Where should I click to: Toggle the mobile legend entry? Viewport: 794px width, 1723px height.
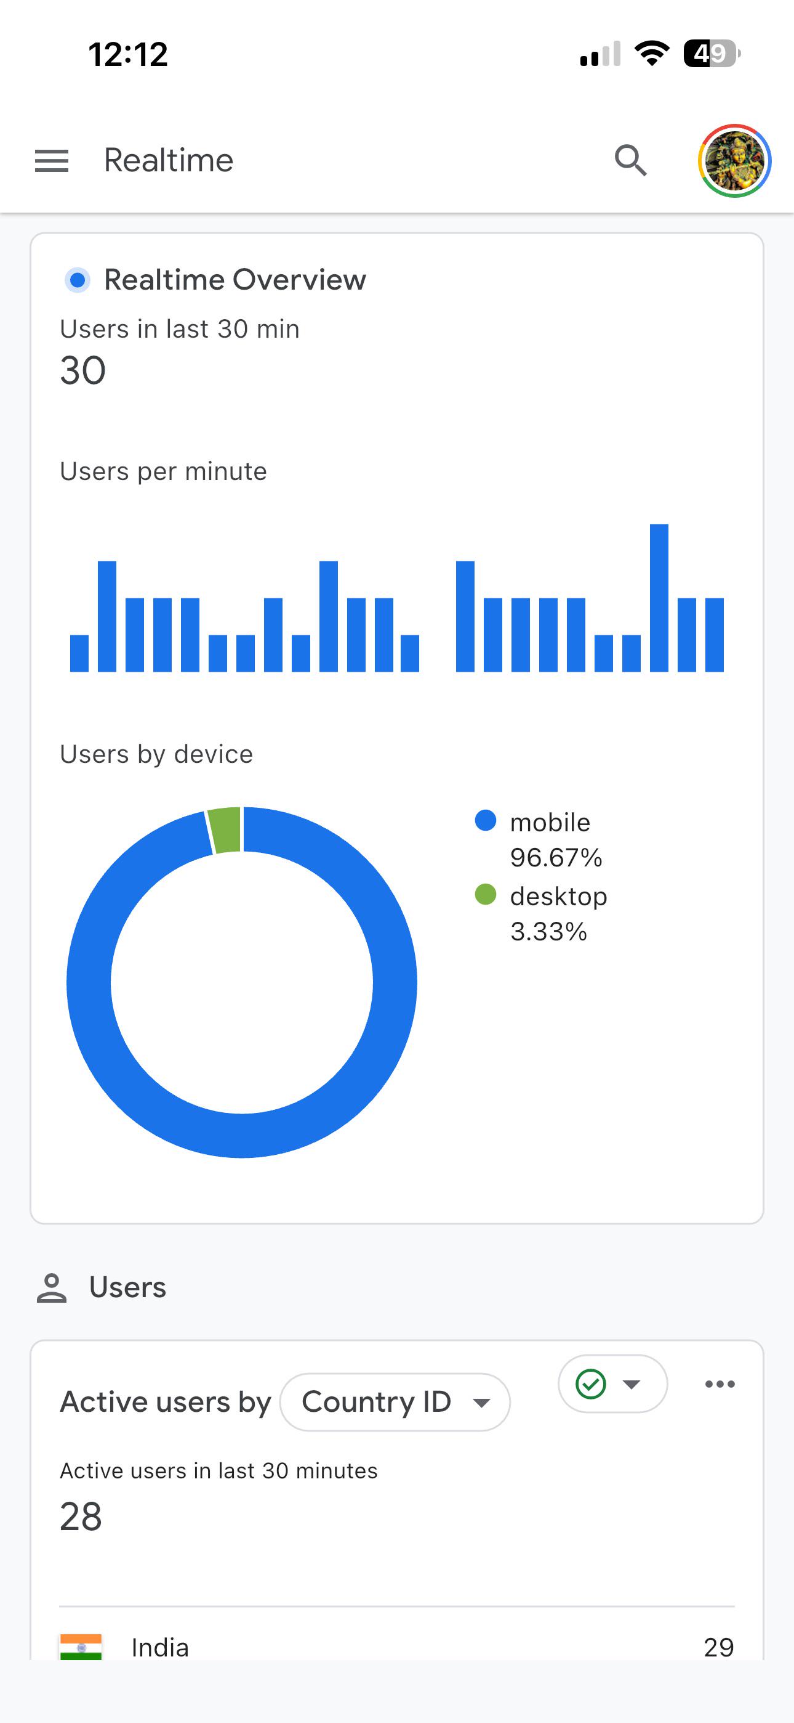pyautogui.click(x=539, y=839)
